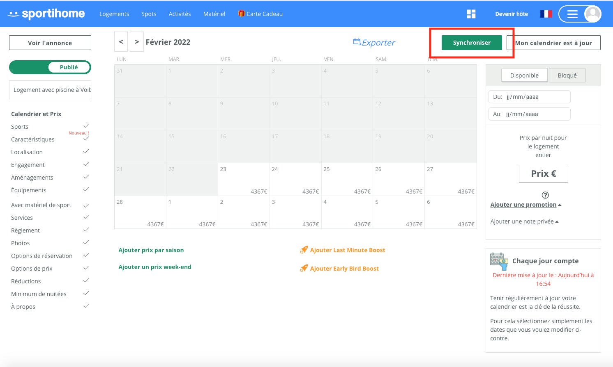The width and height of the screenshot is (613, 367).
Task: Click rocket icon for Last Minute Boost
Action: [304, 250]
